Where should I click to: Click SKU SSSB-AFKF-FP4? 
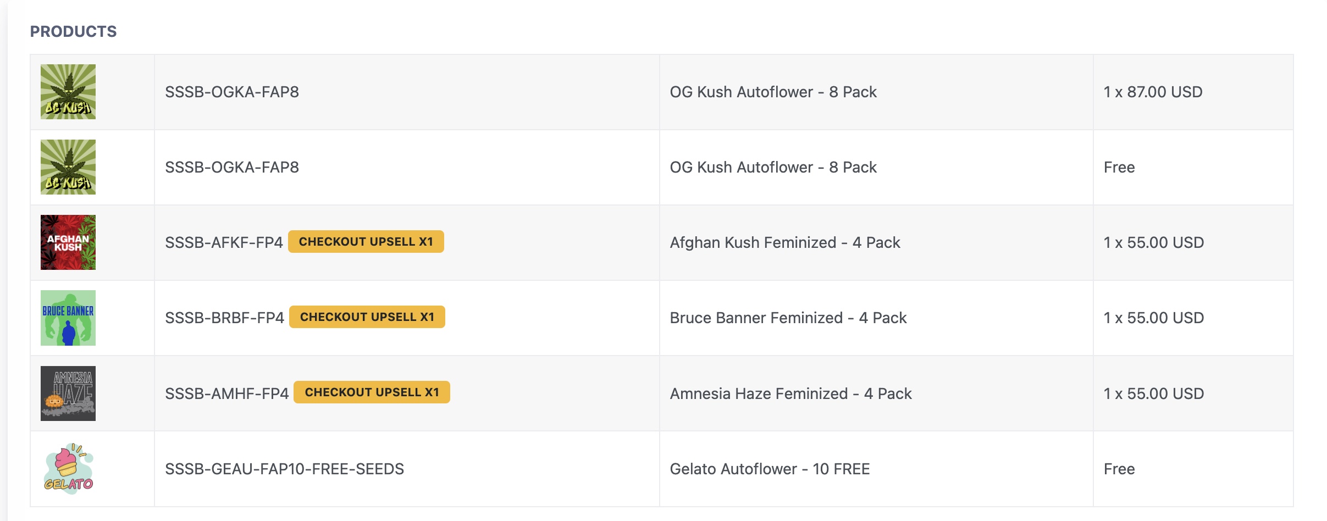point(224,242)
